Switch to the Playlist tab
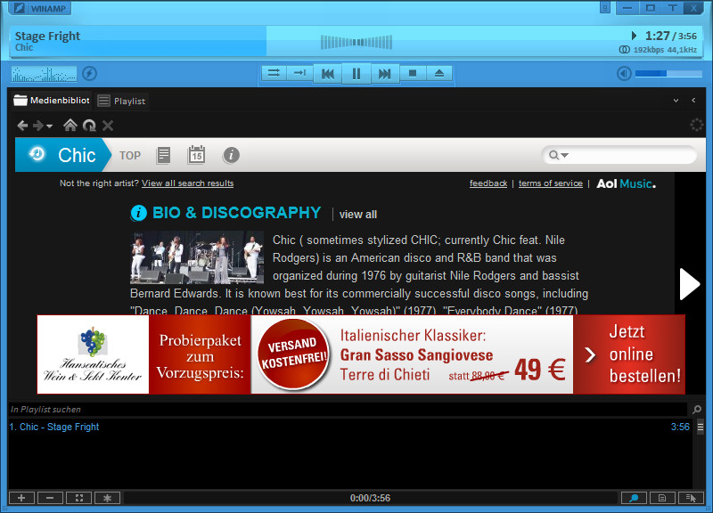 pyautogui.click(x=122, y=101)
